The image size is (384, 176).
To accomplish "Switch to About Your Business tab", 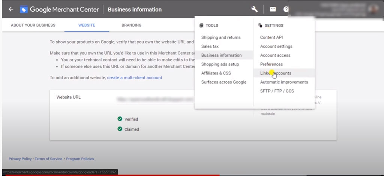I will pyautogui.click(x=33, y=25).
